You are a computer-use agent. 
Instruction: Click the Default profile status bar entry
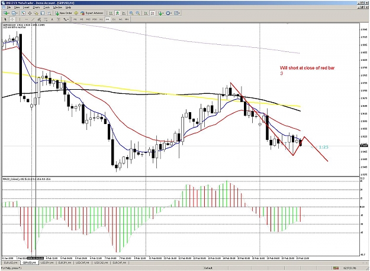click(x=208, y=268)
